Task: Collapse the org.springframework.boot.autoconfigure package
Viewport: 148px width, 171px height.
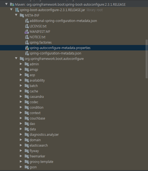Action: click(x=16, y=58)
